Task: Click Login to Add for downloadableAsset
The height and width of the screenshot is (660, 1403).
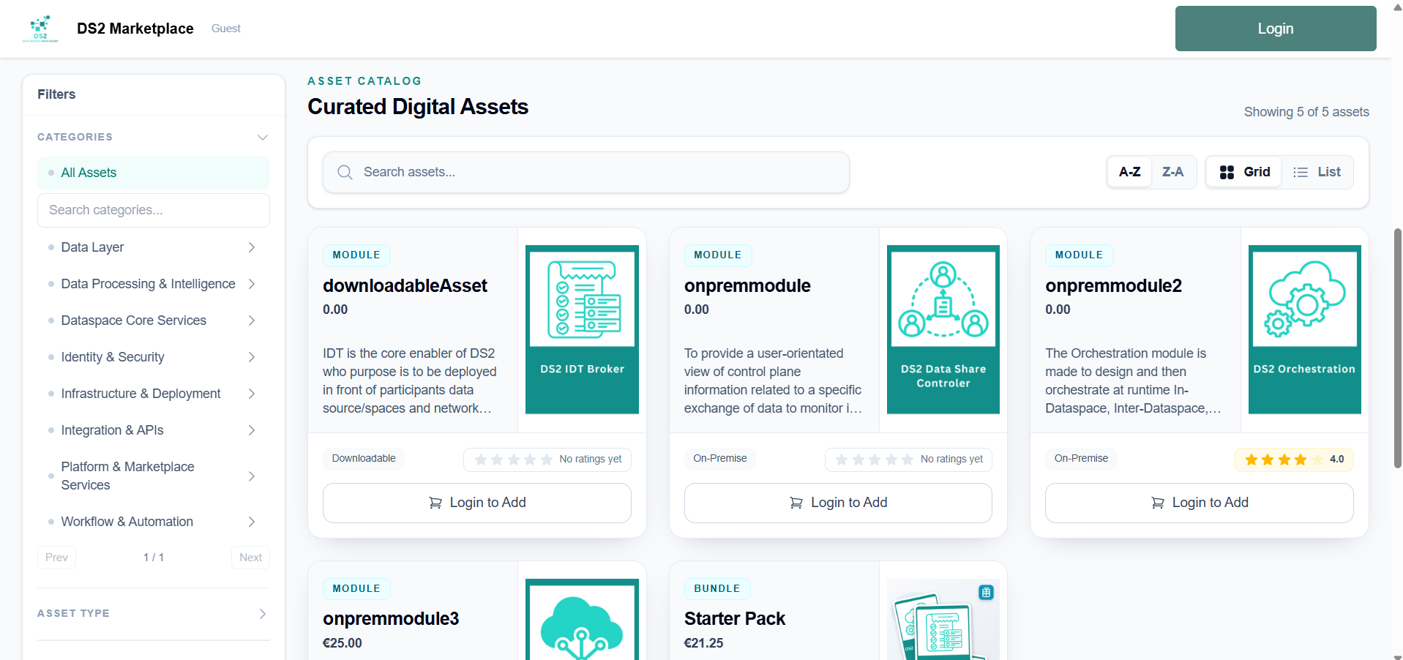Action: [477, 503]
